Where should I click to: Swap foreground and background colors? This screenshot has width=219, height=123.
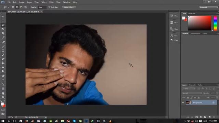click(x=4, y=101)
